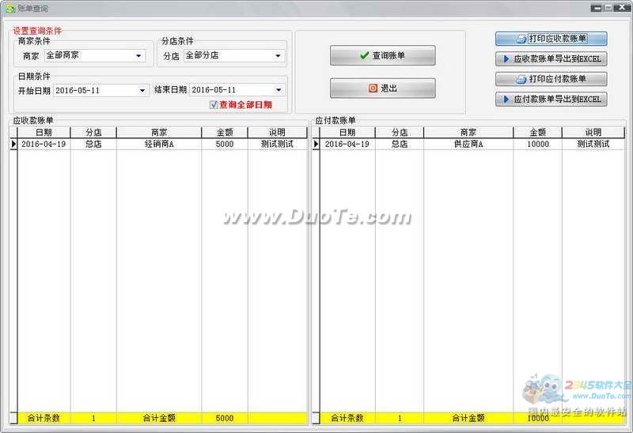This screenshot has width=633, height=433.
Task: Click 合计金额 total 5000 in receivables footer
Action: pos(225,418)
